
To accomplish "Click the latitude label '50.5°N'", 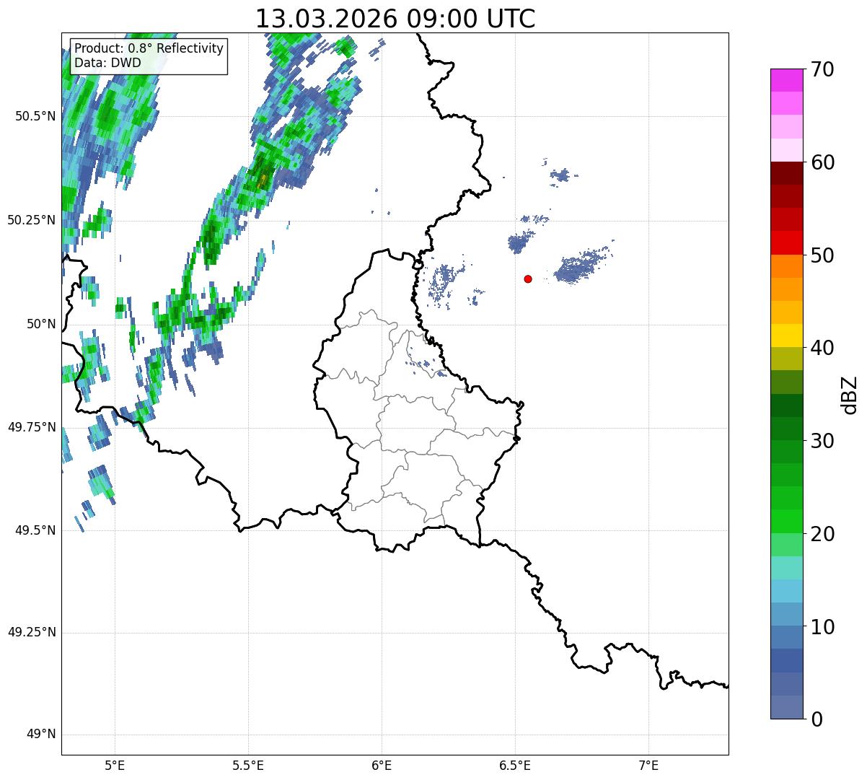I will point(35,116).
